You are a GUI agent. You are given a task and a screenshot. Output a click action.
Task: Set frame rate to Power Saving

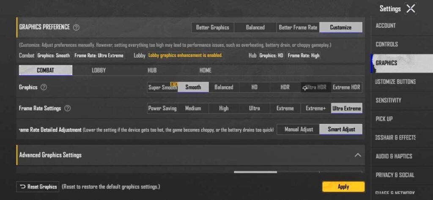[x=162, y=108]
